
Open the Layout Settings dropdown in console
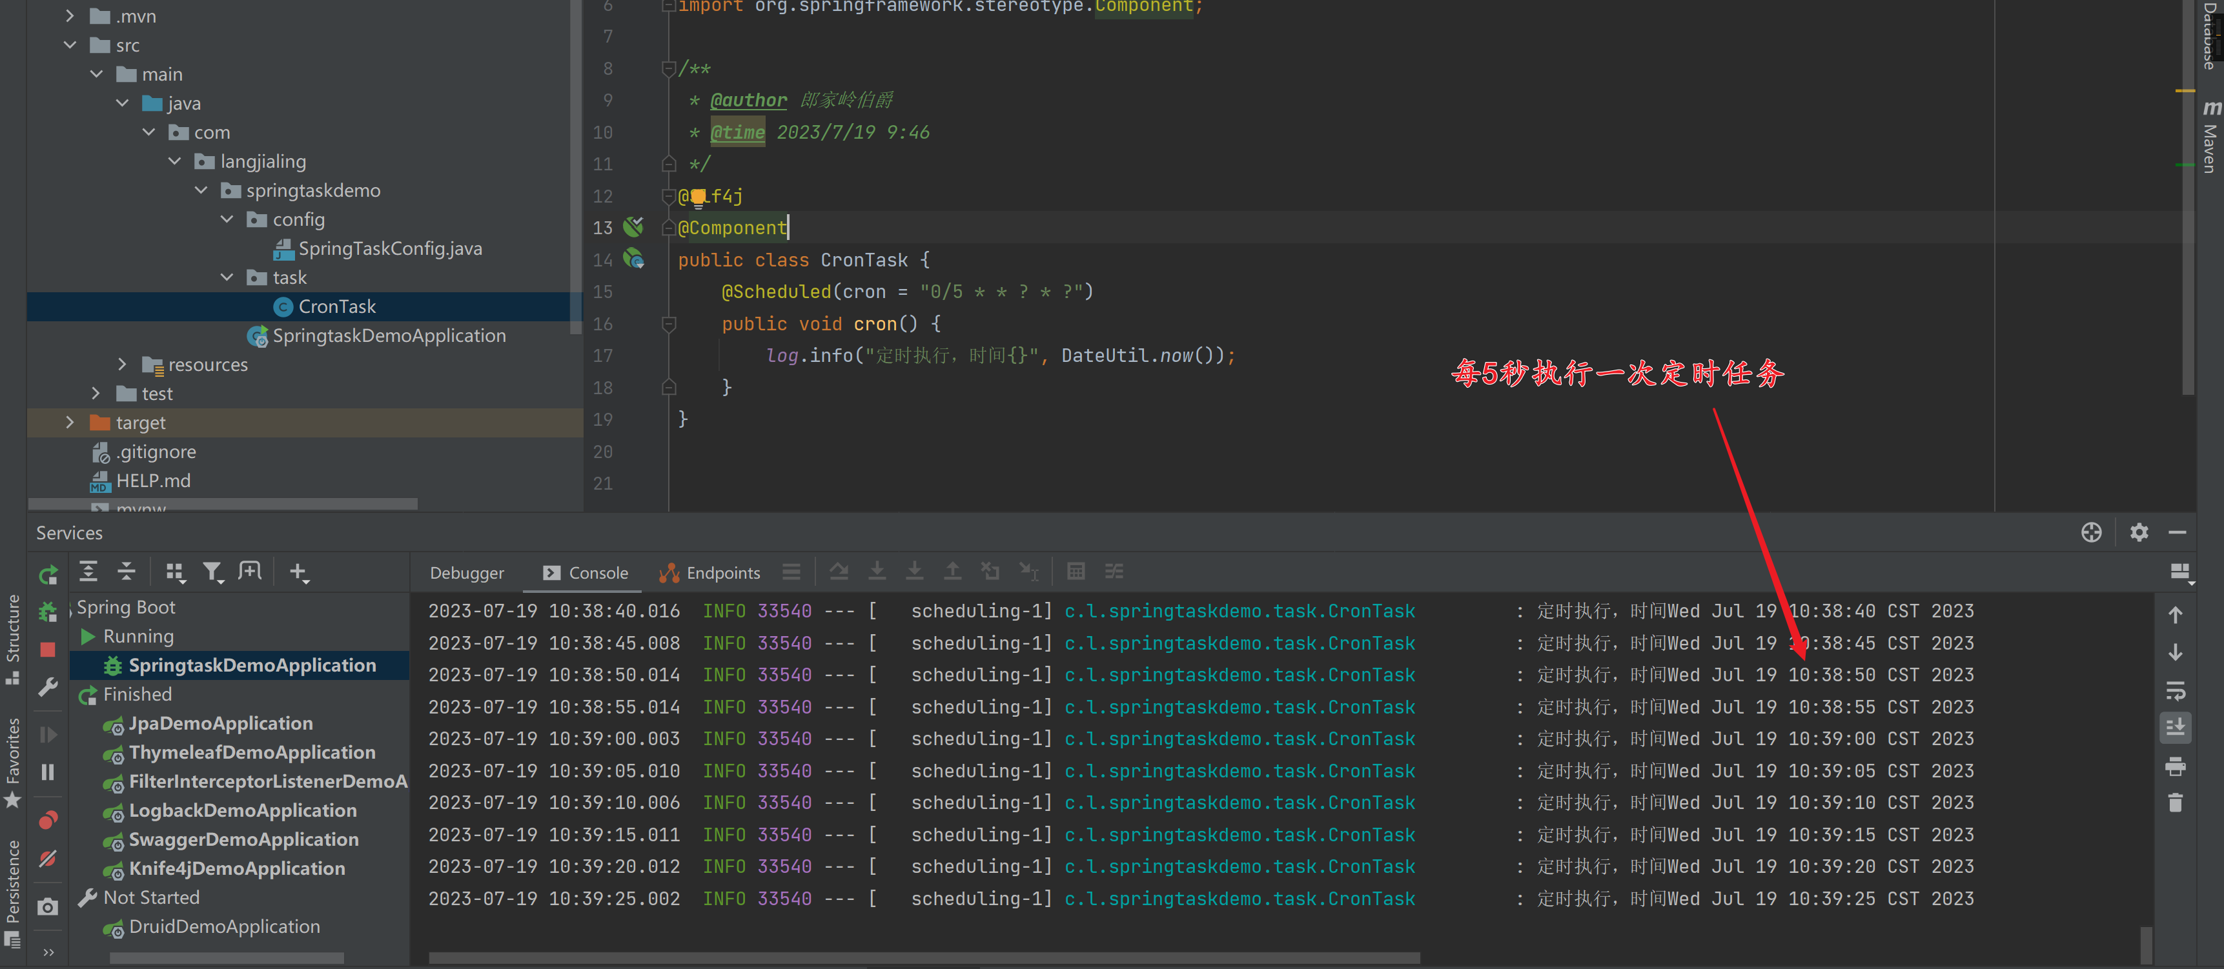click(x=2180, y=573)
